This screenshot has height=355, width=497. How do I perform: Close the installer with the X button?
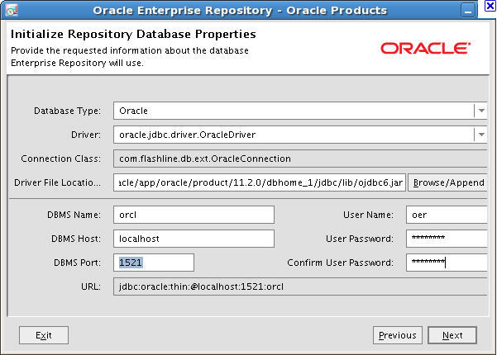point(490,6)
